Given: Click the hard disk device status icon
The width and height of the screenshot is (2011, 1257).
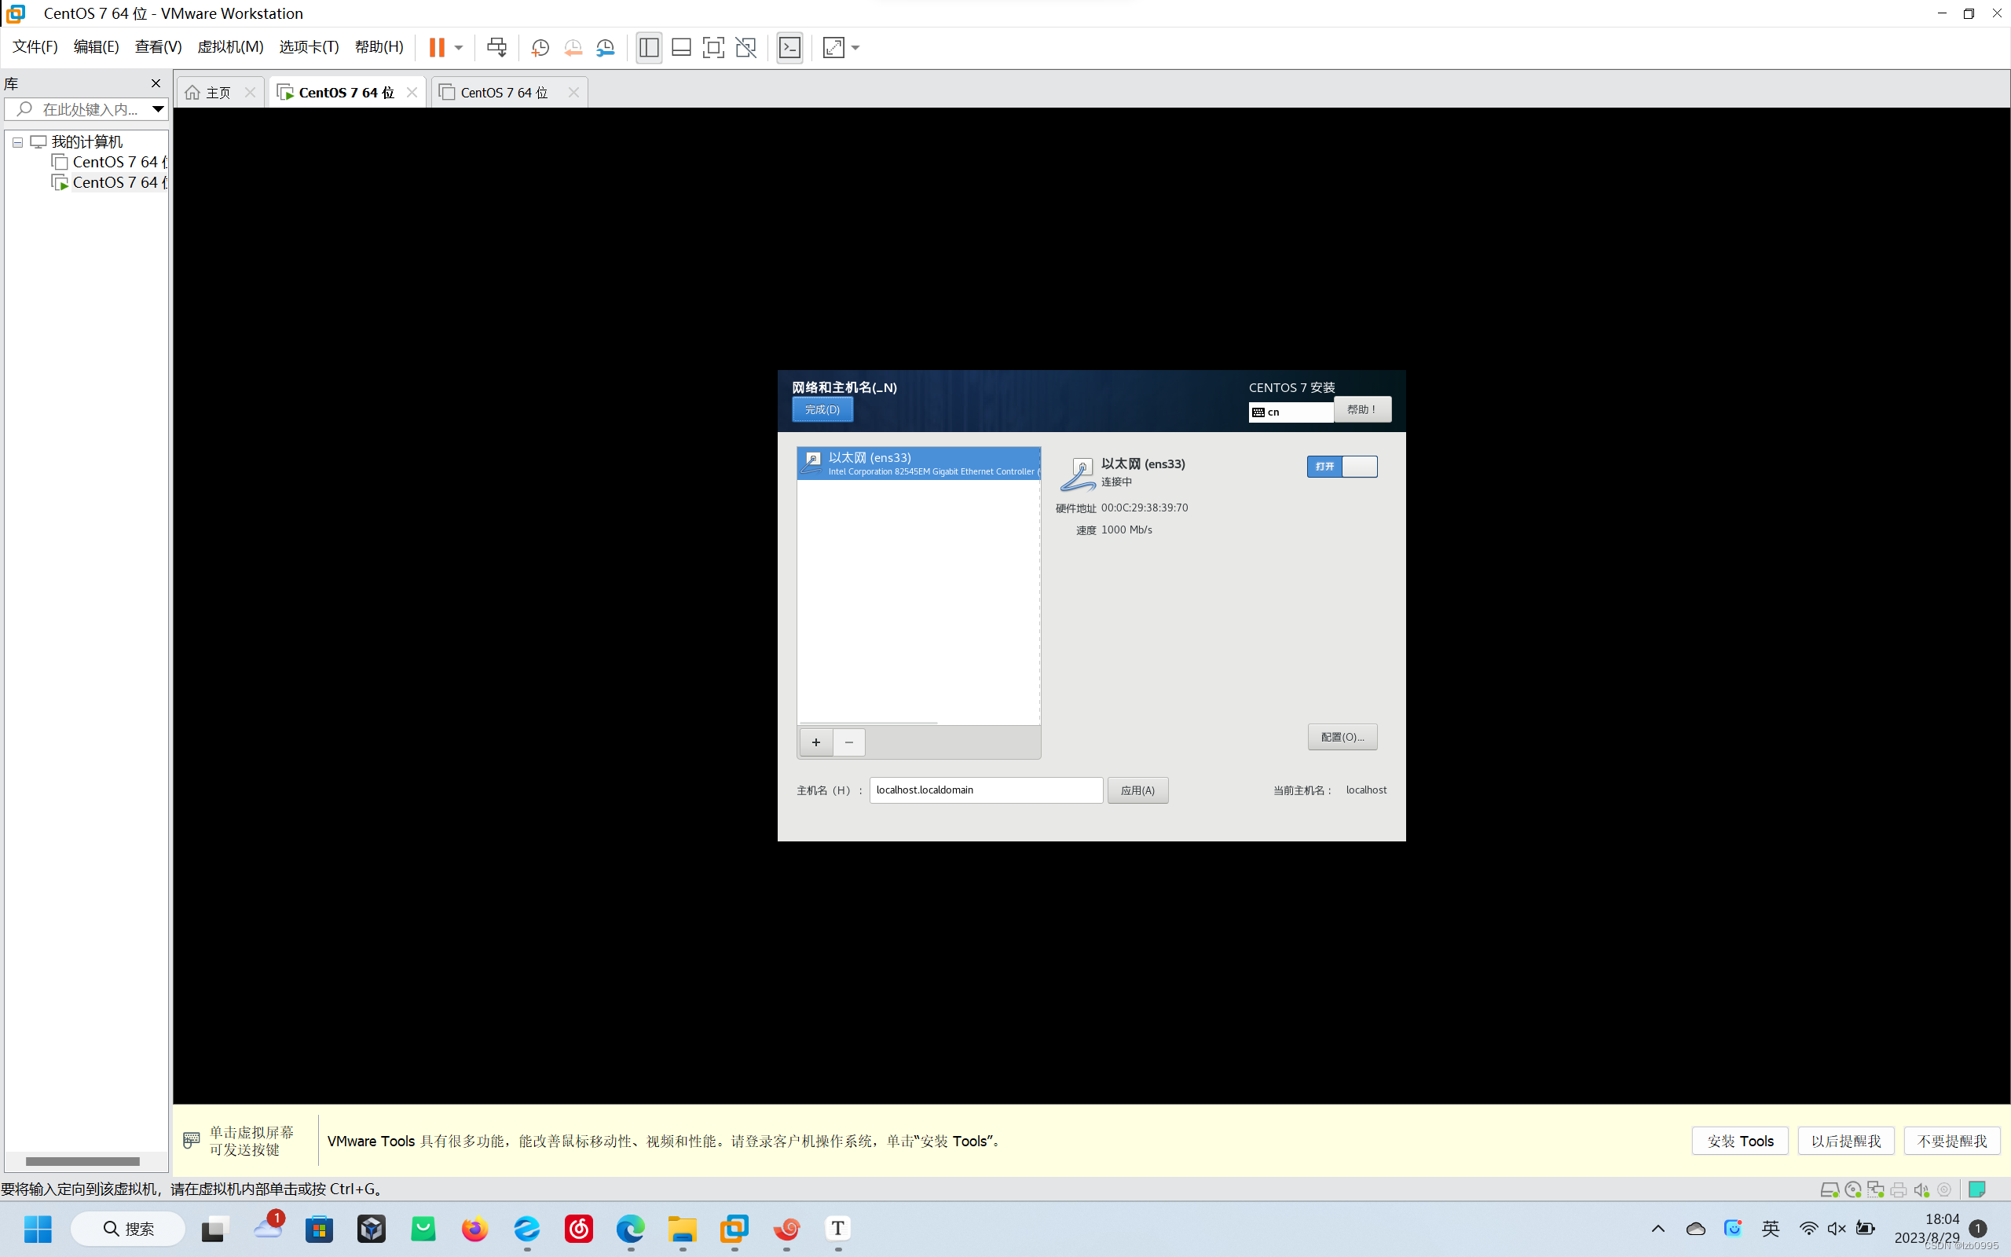Looking at the screenshot, I should (x=1829, y=1189).
